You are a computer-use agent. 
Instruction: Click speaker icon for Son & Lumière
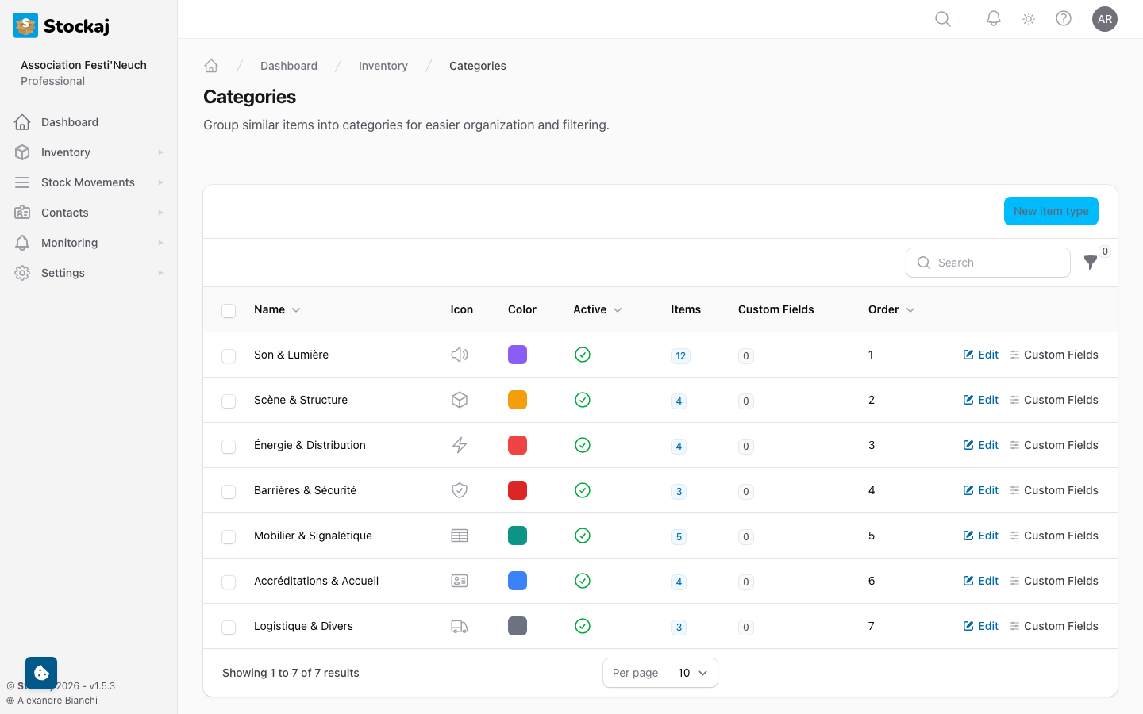pyautogui.click(x=460, y=355)
